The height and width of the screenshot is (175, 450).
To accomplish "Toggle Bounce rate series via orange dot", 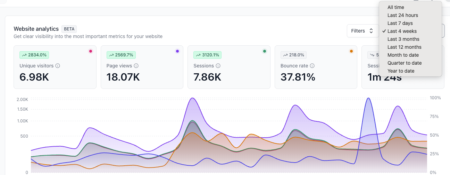I will pos(351,51).
